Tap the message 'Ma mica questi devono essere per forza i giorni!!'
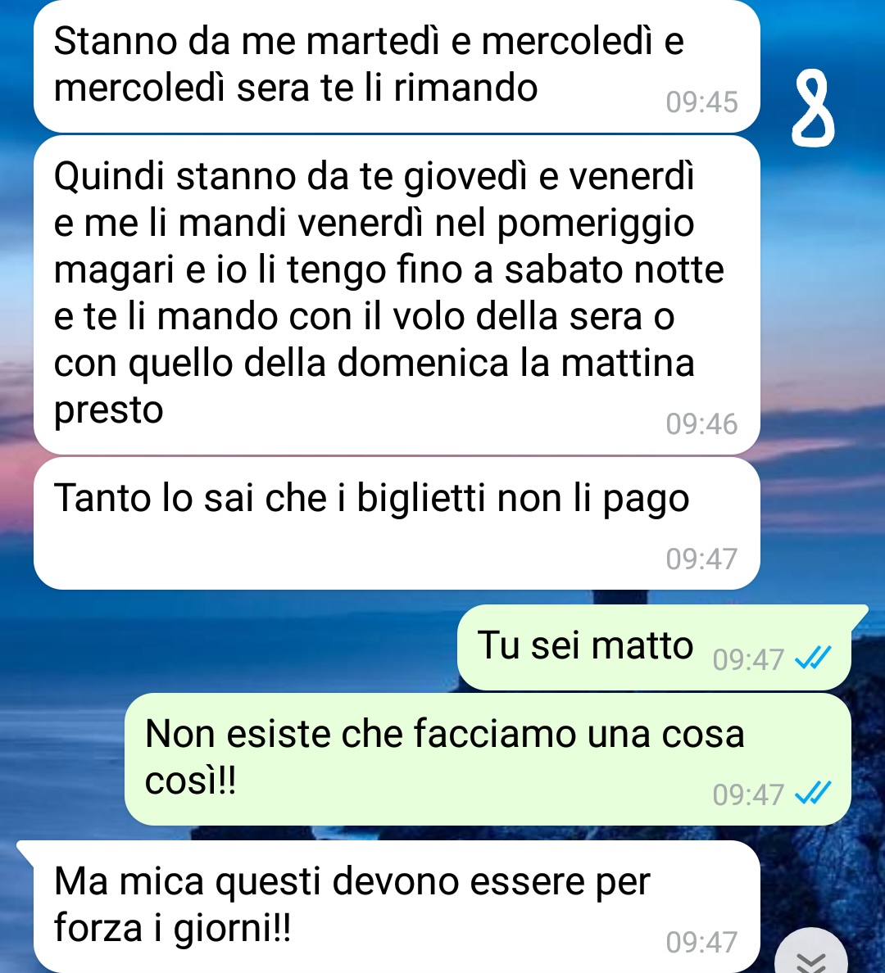Viewport: 885px width, 973px height. (397, 907)
